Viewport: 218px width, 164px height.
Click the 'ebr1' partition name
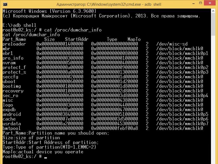(8, 53)
